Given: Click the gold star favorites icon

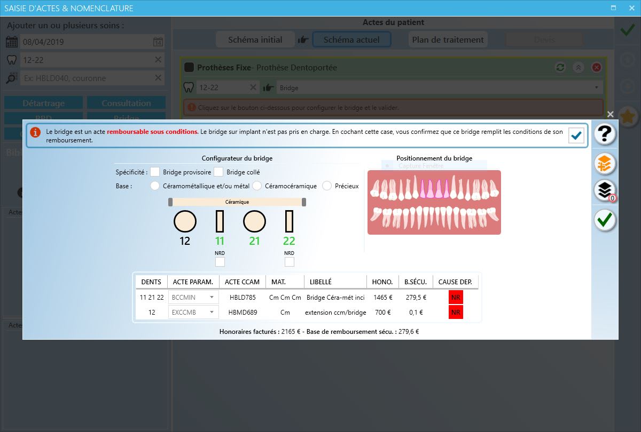Looking at the screenshot, I should click(628, 115).
